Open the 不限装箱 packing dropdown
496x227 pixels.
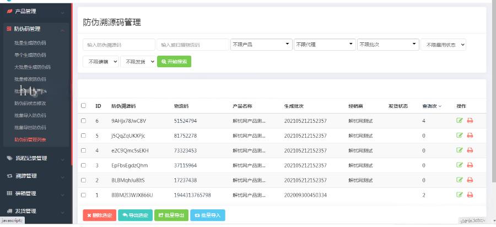(101, 62)
